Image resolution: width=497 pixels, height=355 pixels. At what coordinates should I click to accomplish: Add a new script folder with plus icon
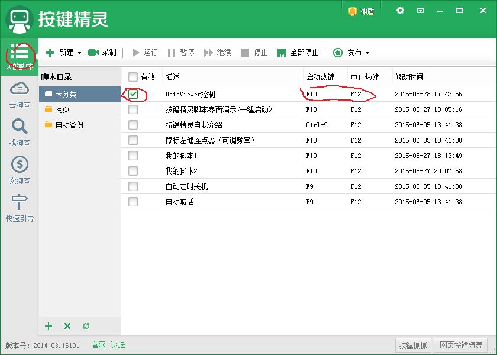point(49,326)
